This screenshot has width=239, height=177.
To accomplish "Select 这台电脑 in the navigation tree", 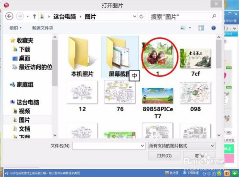I will tap(24, 102).
